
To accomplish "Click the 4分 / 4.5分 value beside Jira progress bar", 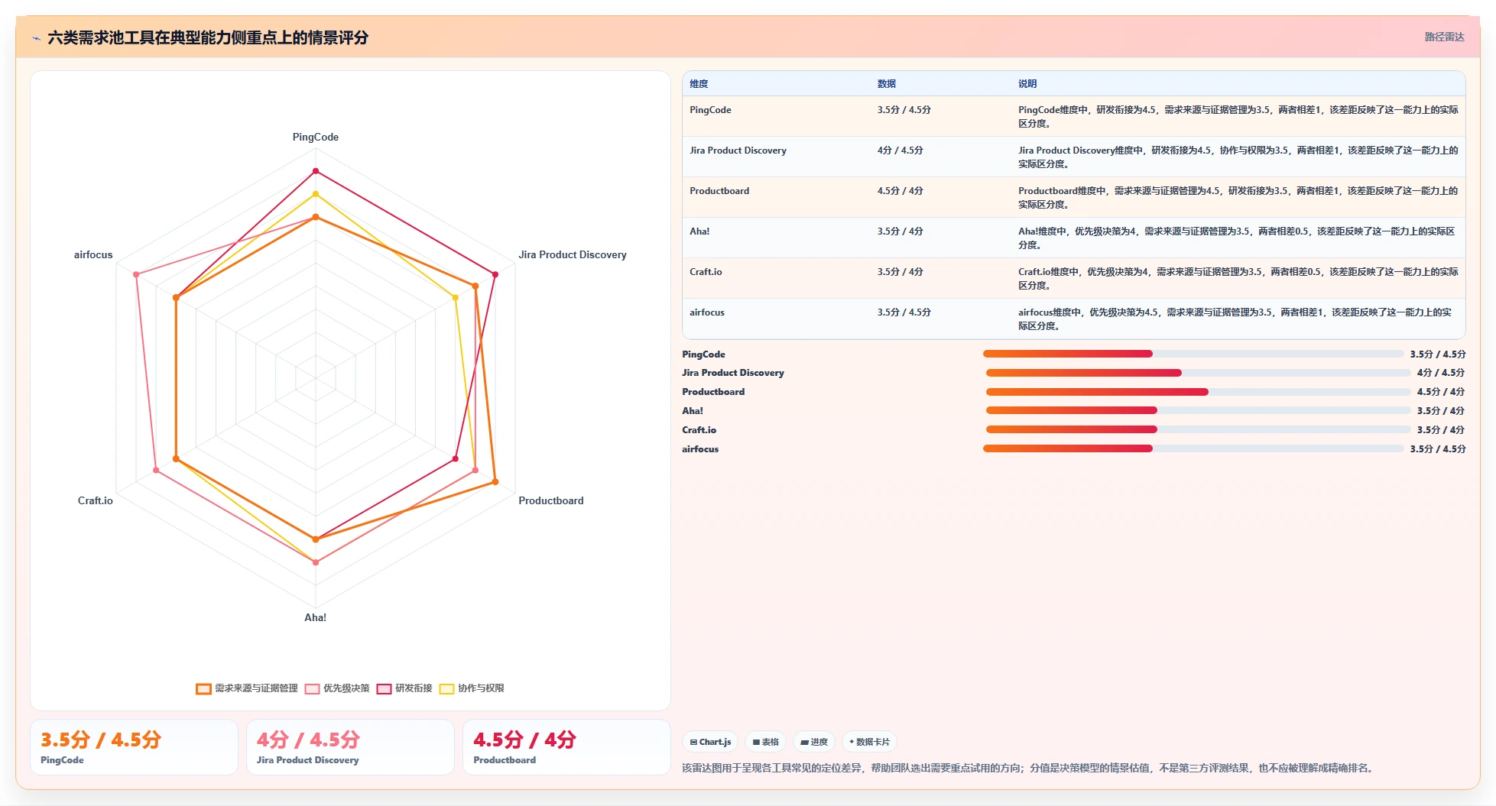I will click(1441, 373).
